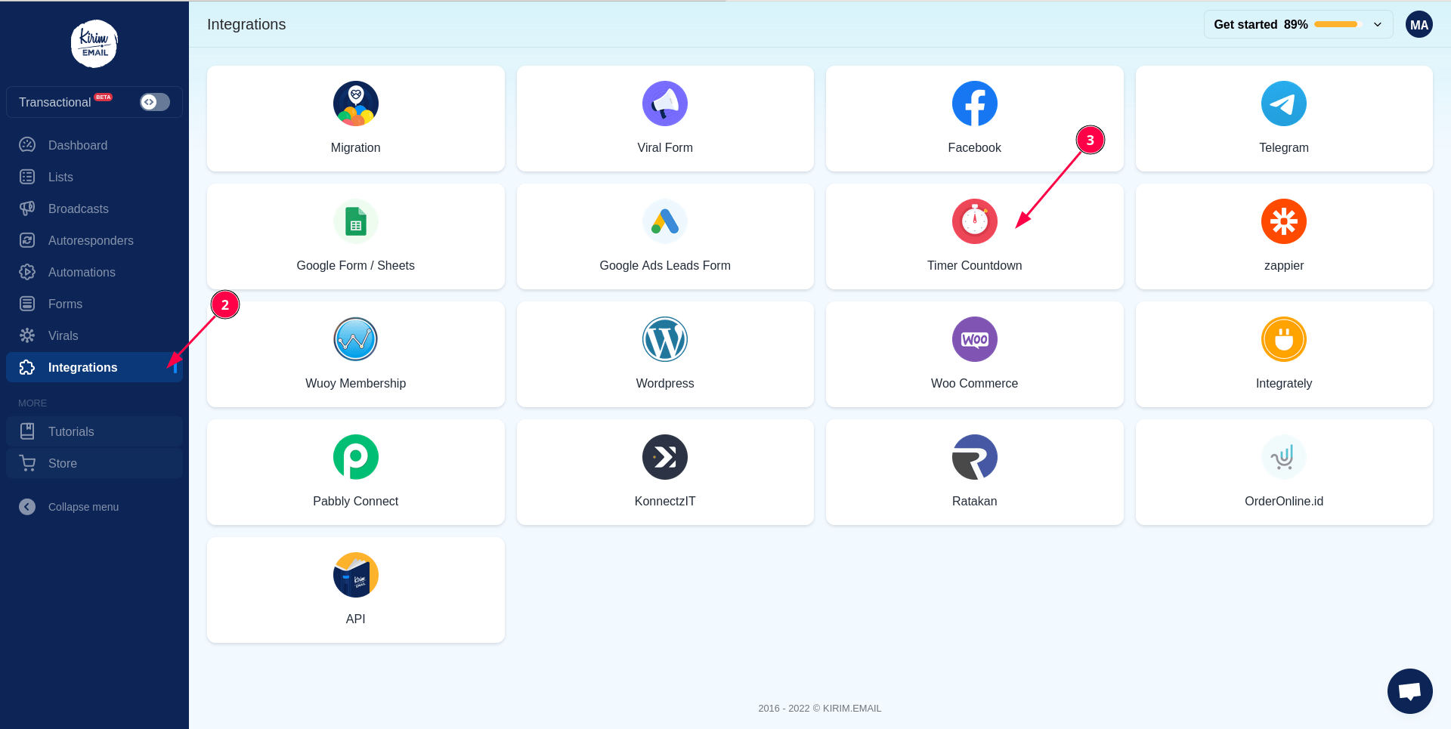
Task: Open the Pabbly Connect integration
Action: pos(355,472)
